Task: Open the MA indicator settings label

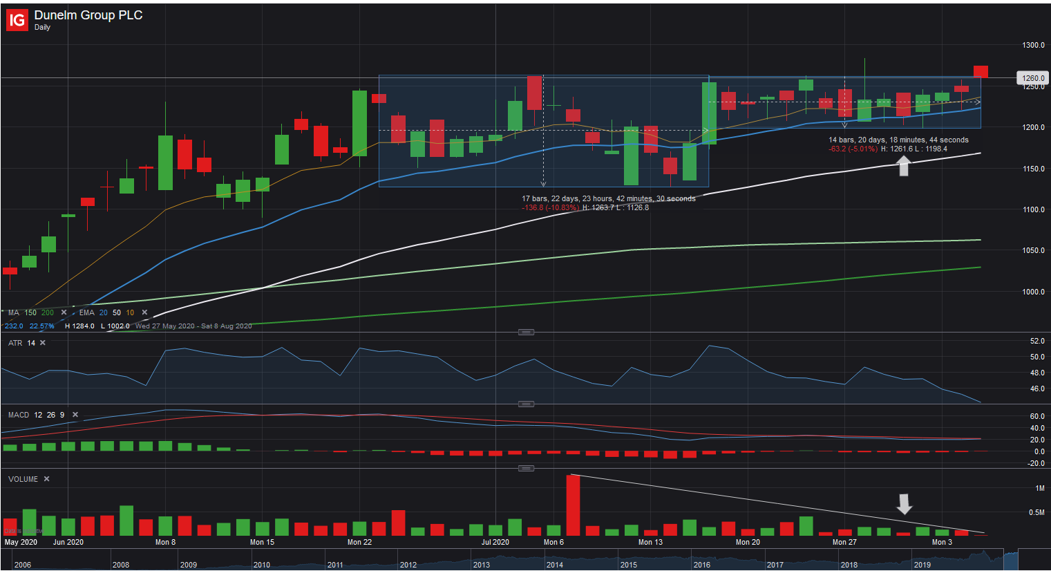Action: click(x=14, y=312)
